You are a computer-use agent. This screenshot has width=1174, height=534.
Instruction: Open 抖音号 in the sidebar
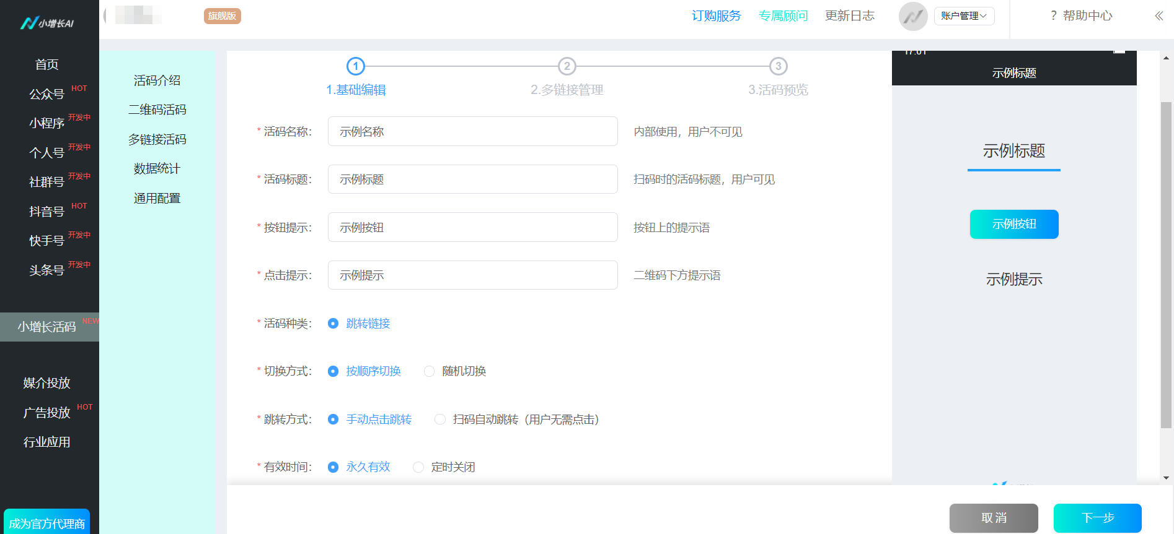click(47, 212)
